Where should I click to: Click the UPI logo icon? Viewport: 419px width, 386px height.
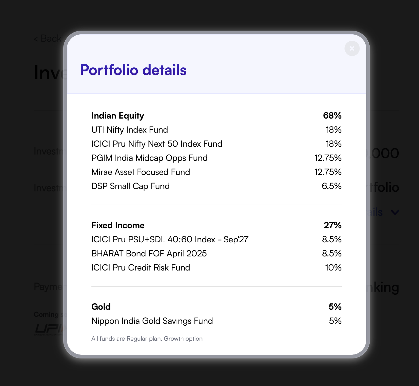click(50, 329)
